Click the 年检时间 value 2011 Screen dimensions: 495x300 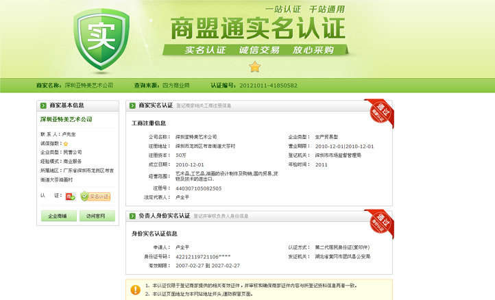click(321, 164)
